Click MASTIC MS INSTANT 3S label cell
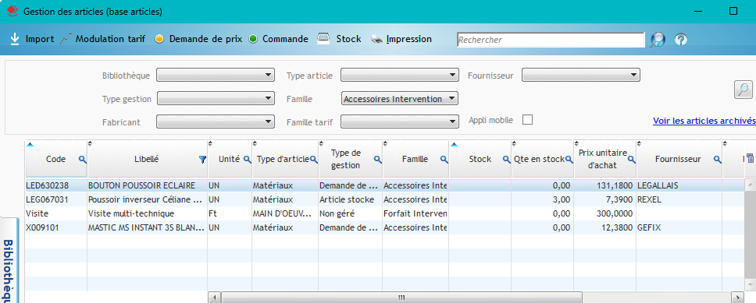Screen dimensions: 756x303 pos(148,227)
